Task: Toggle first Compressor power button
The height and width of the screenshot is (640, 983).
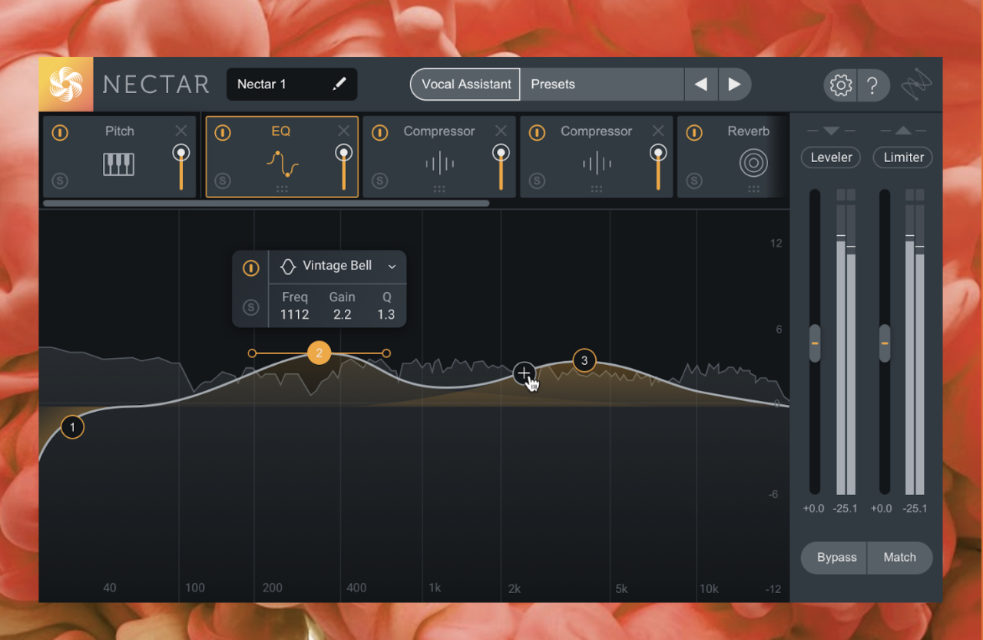Action: pos(379,133)
